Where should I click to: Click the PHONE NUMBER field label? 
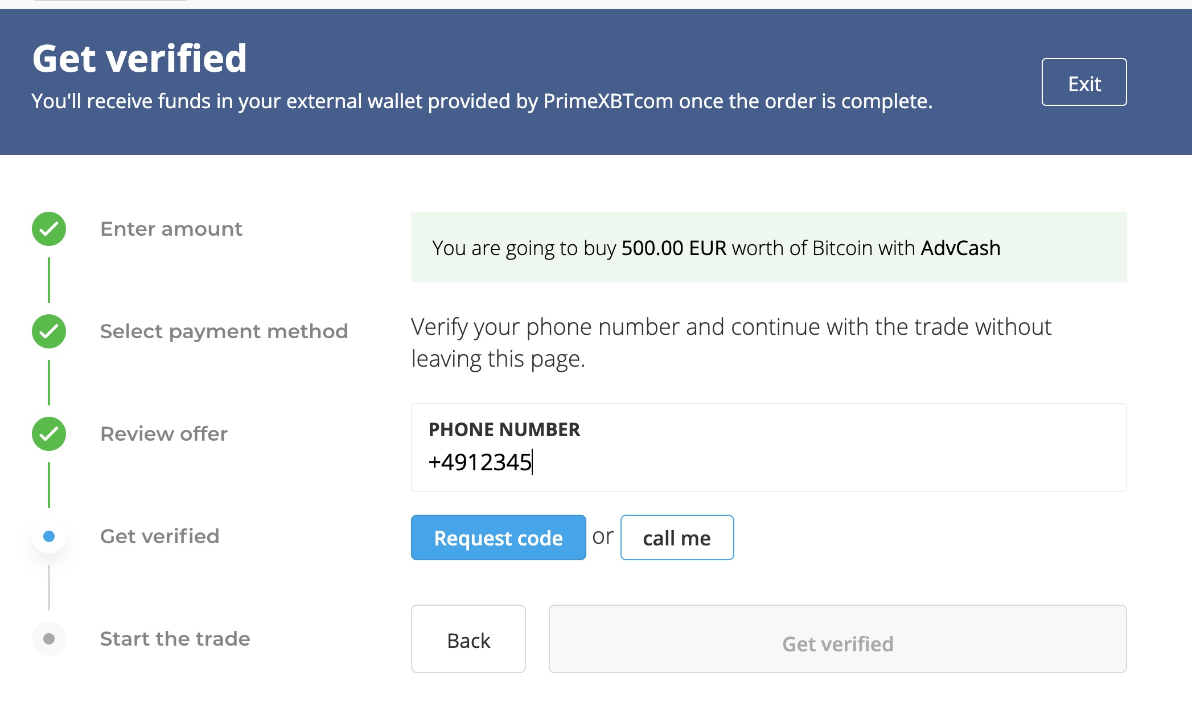pos(504,429)
